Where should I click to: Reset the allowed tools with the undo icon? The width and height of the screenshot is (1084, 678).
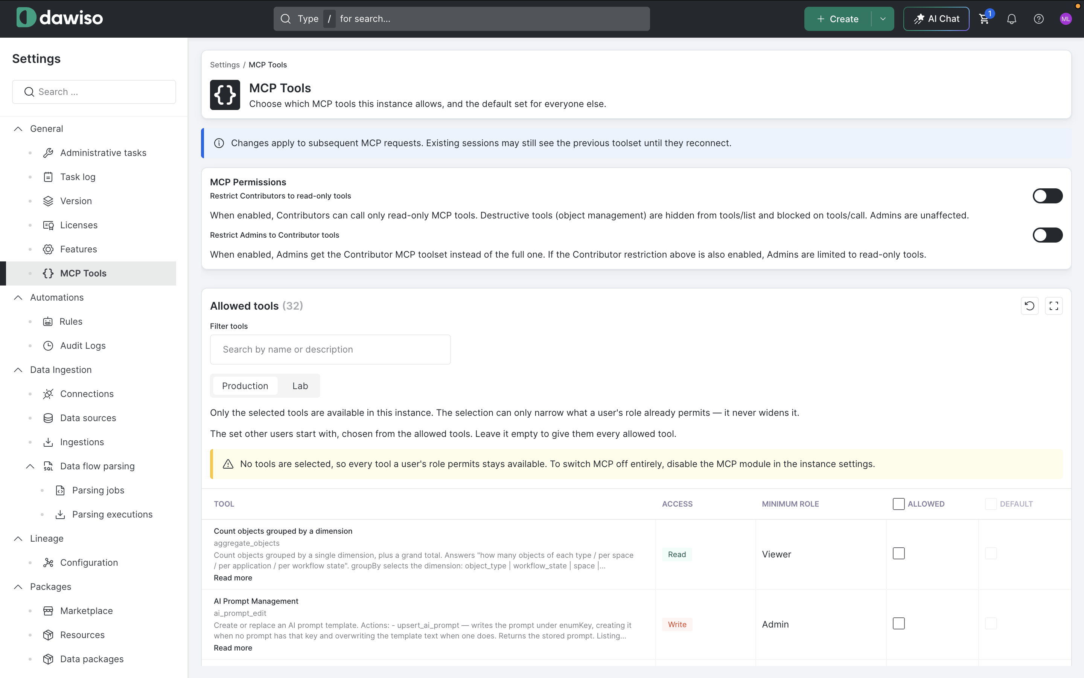1029,306
